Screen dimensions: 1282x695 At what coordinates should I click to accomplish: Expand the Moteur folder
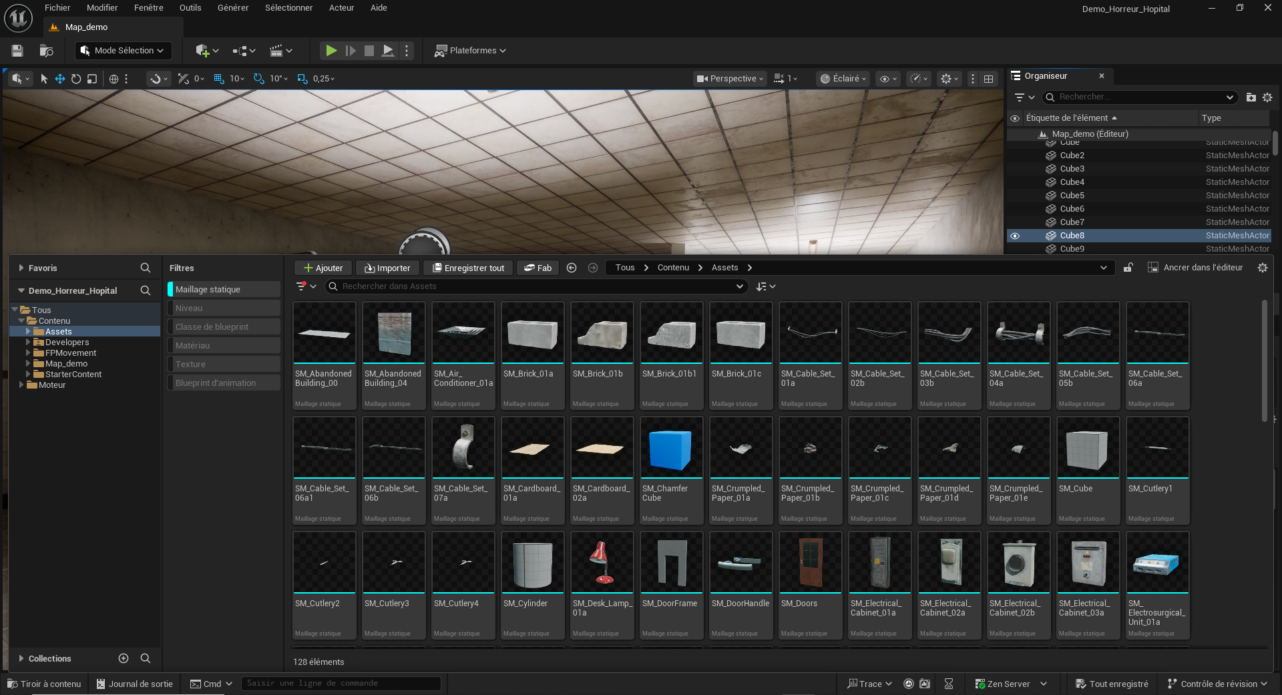click(21, 385)
